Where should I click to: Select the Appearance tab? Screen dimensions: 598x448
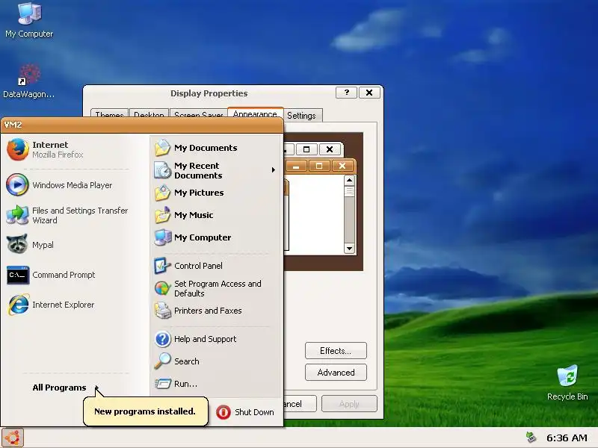(x=255, y=113)
